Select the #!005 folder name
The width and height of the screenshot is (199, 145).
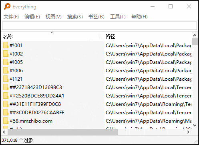[x=16, y=62]
